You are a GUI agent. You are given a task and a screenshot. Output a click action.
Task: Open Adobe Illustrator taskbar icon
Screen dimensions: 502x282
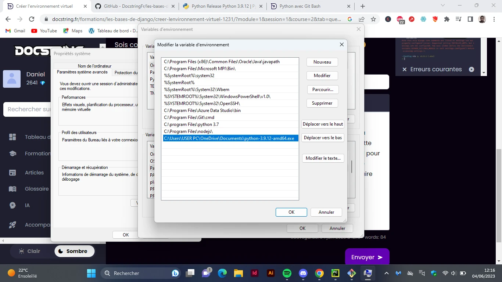(271, 273)
